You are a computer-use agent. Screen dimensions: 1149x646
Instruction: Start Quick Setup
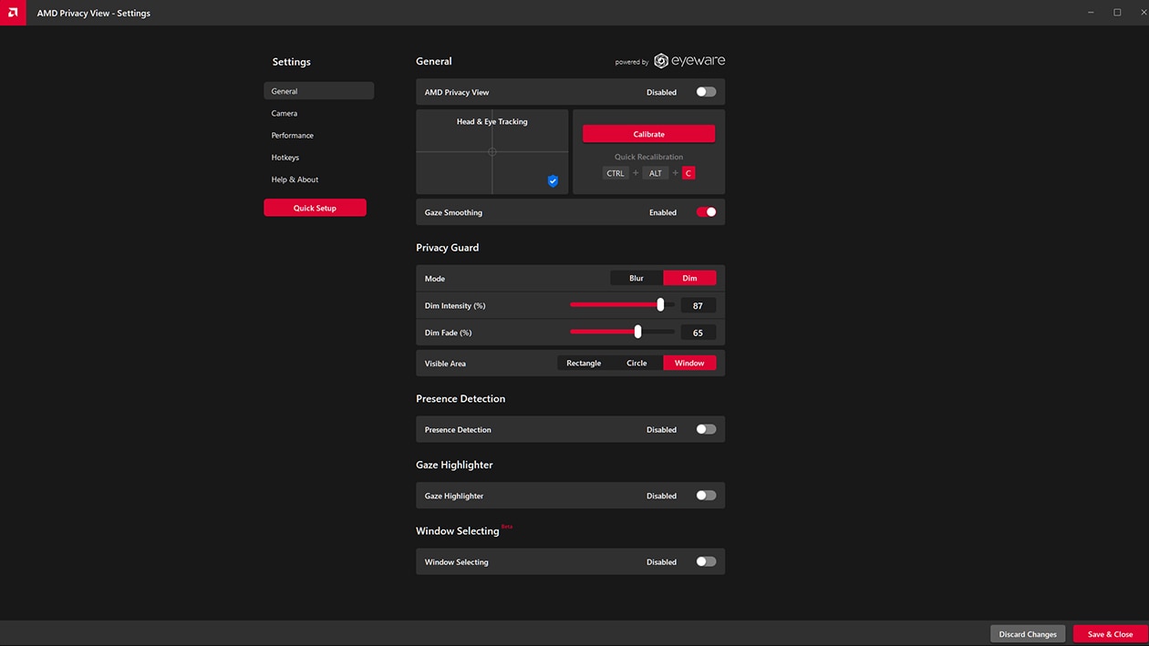point(315,208)
